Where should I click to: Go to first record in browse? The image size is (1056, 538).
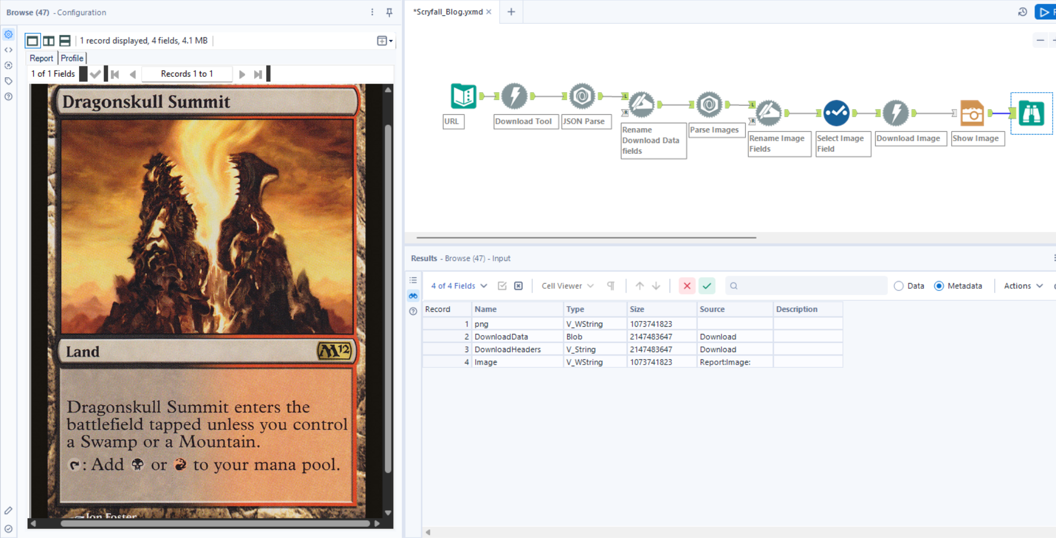pyautogui.click(x=115, y=74)
